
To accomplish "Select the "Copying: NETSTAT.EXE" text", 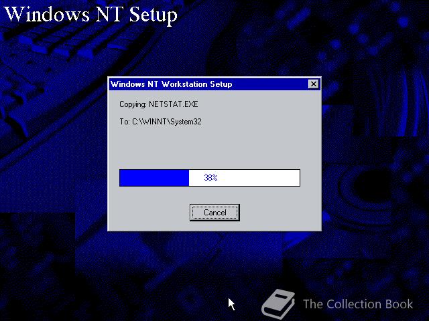I will point(159,104).
